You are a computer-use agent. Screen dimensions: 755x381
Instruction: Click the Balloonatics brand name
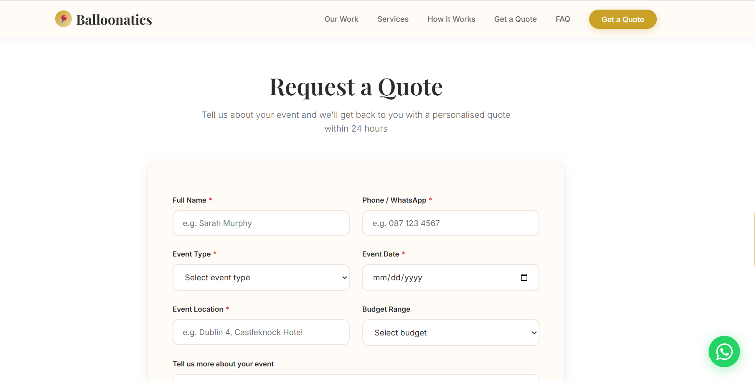114,20
